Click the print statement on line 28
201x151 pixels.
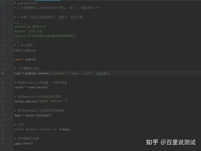tap(42, 129)
